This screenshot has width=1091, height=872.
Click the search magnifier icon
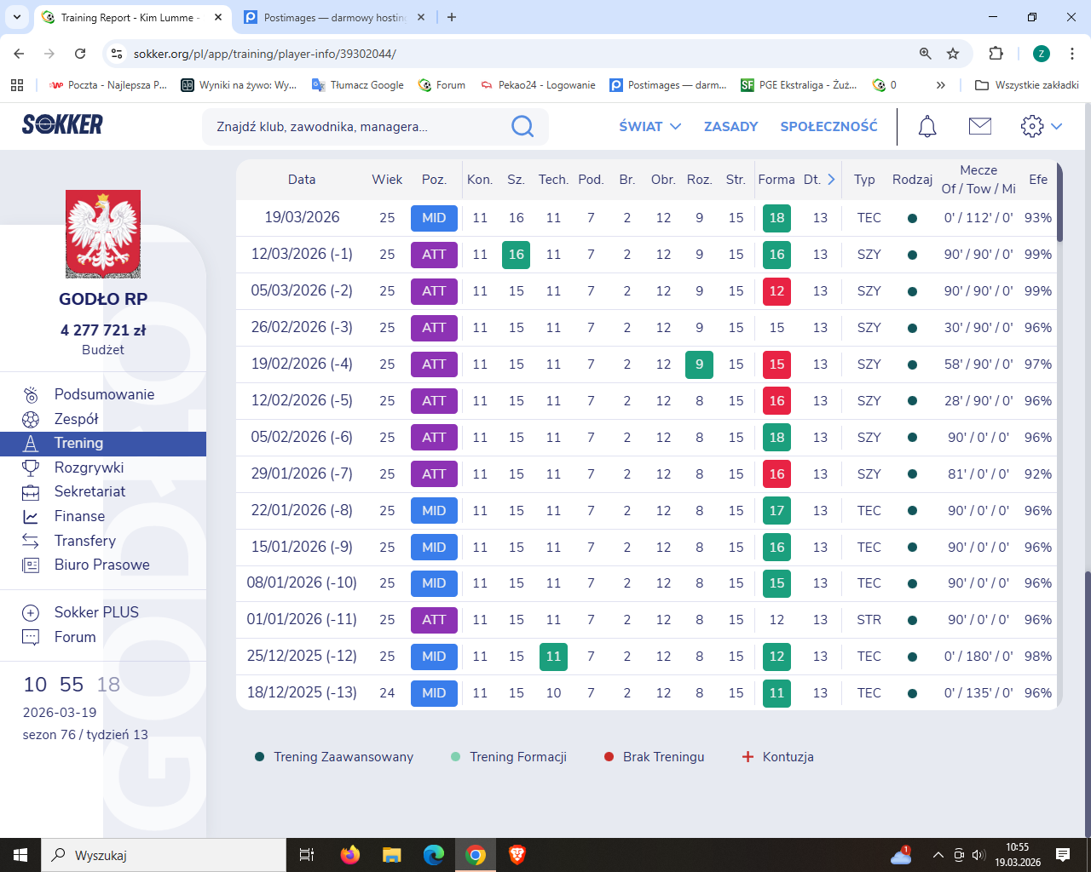tap(522, 127)
